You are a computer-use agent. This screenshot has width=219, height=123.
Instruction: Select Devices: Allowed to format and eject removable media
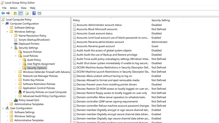tap(108, 80)
